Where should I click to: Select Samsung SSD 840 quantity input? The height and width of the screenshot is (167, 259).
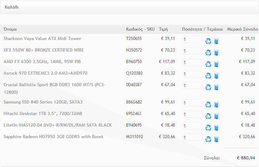(193, 103)
